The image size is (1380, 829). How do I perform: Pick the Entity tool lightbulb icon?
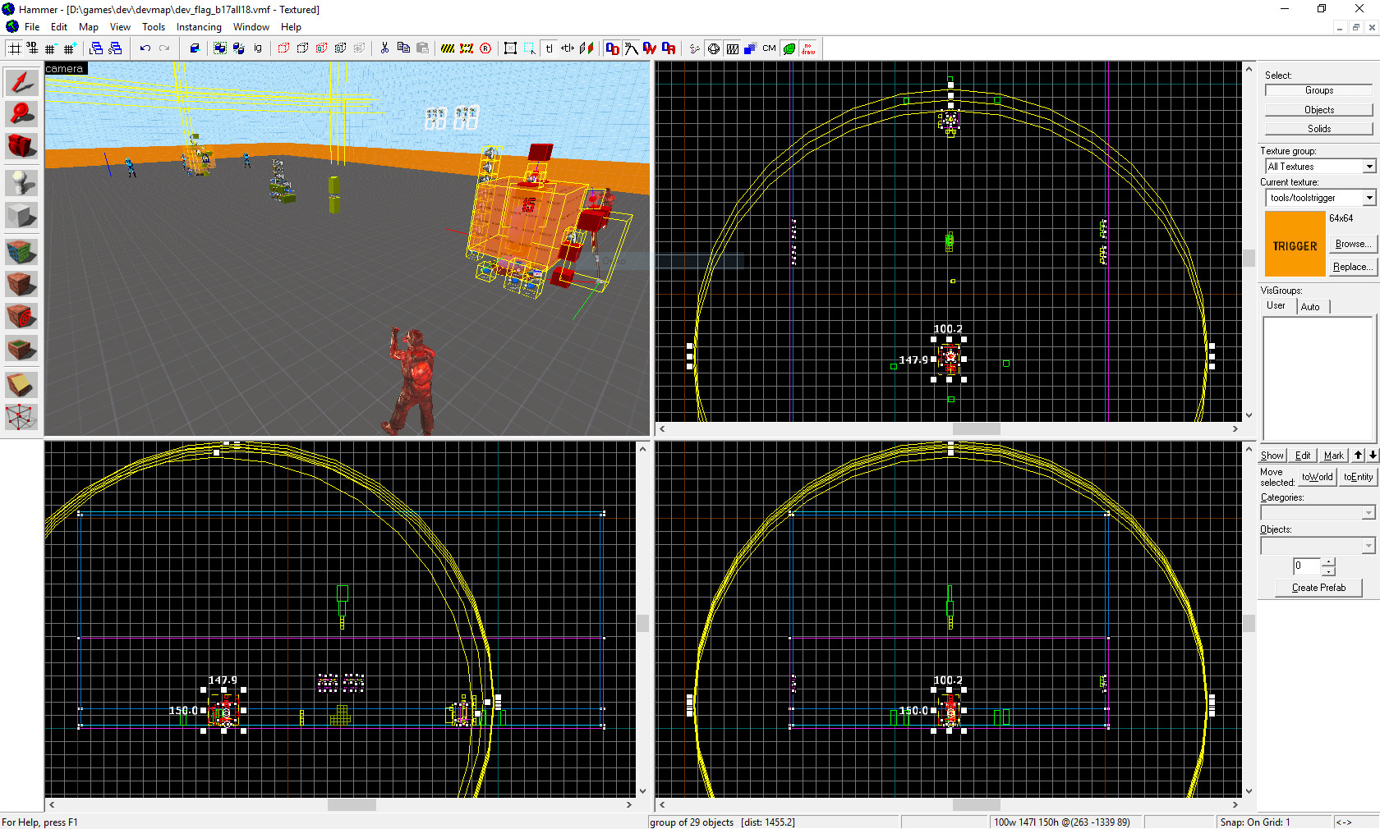point(21,181)
